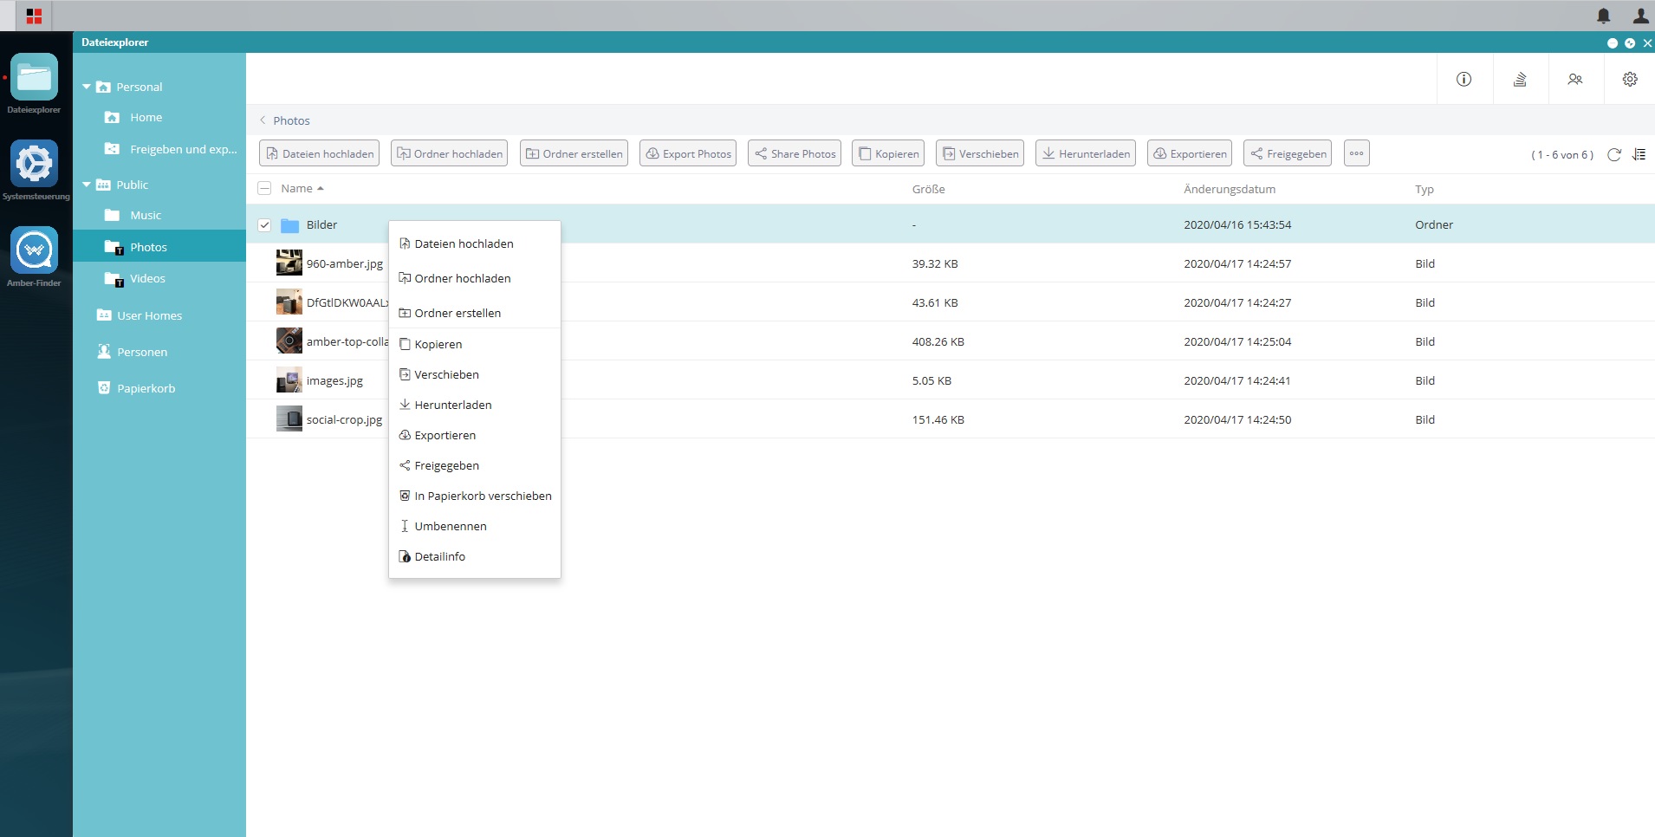
Task: Launch the Amber-Finder app icon
Action: [35, 250]
